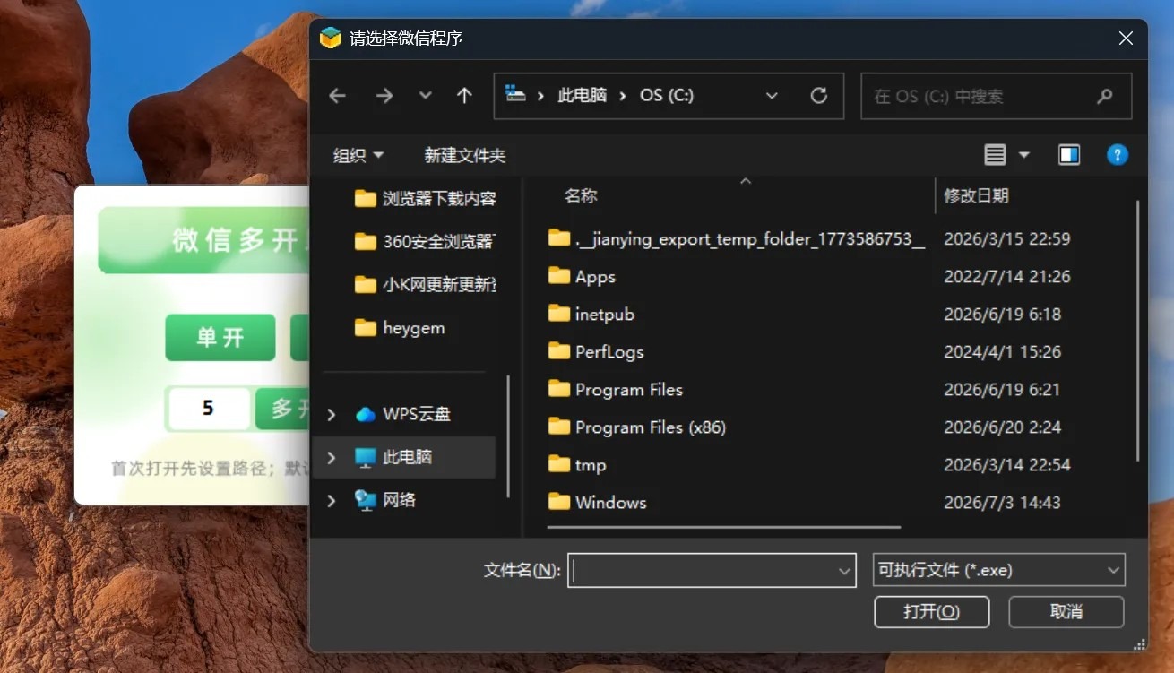
Task: Close the 请选择微信程序 dialog
Action: click(x=1126, y=39)
